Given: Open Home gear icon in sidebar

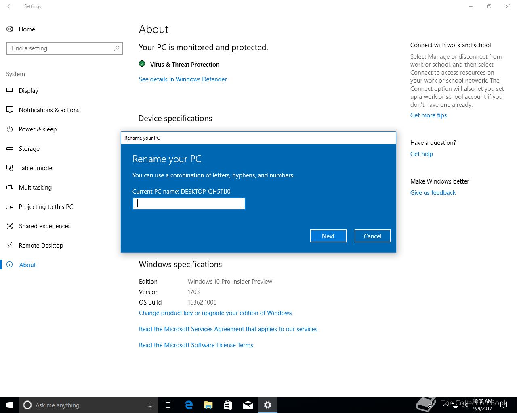Looking at the screenshot, I should coord(10,29).
